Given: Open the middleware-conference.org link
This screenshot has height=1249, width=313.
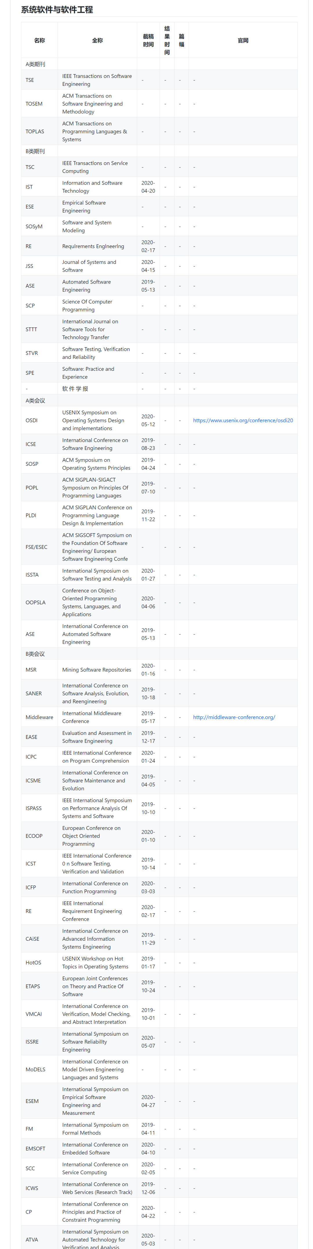Looking at the screenshot, I should tap(234, 717).
